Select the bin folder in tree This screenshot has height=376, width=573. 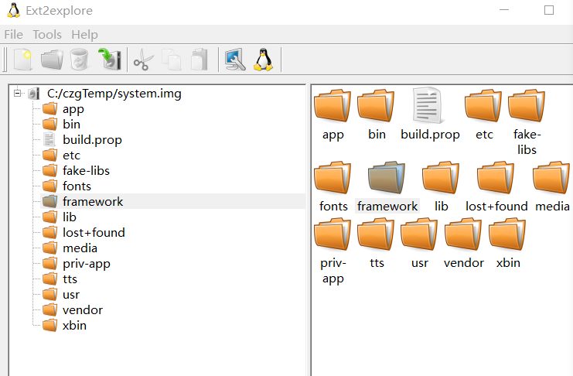(71, 125)
